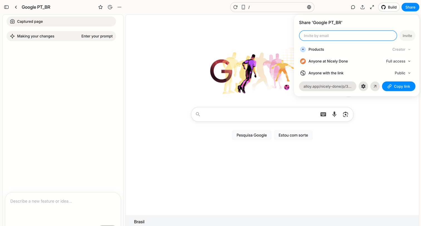Viewport: 421px width, 226px height.
Task: Go back using the left chevron arrow
Action: [16, 7]
